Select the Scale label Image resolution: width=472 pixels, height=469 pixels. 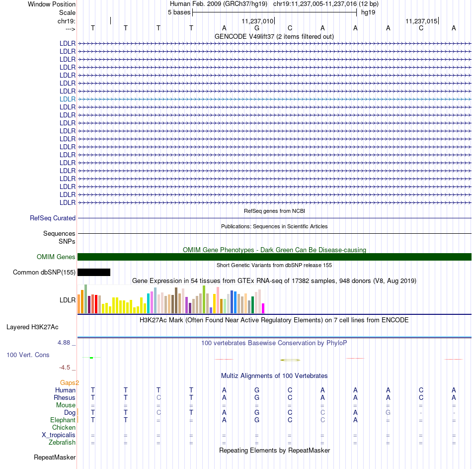point(67,12)
